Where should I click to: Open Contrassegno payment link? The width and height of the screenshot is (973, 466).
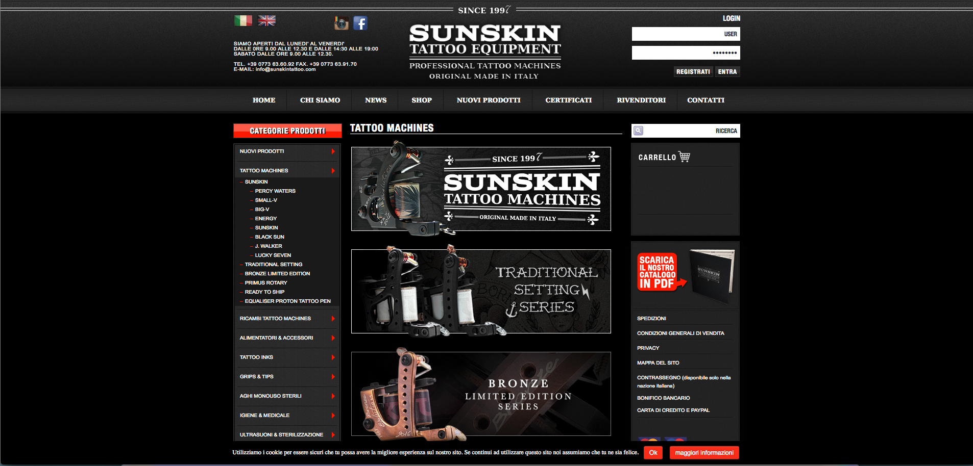(x=684, y=382)
